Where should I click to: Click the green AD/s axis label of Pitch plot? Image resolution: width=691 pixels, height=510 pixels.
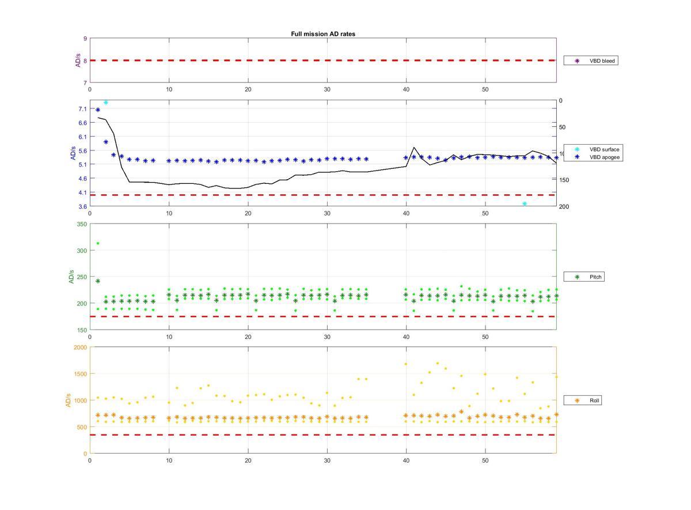pyautogui.click(x=71, y=277)
